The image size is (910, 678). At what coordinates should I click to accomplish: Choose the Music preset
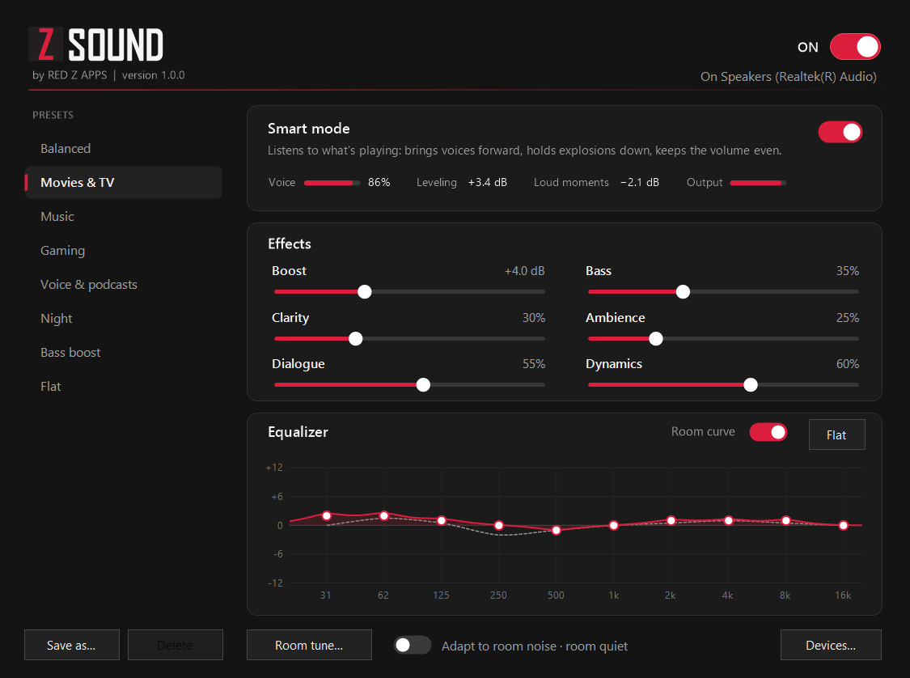pyautogui.click(x=123, y=217)
